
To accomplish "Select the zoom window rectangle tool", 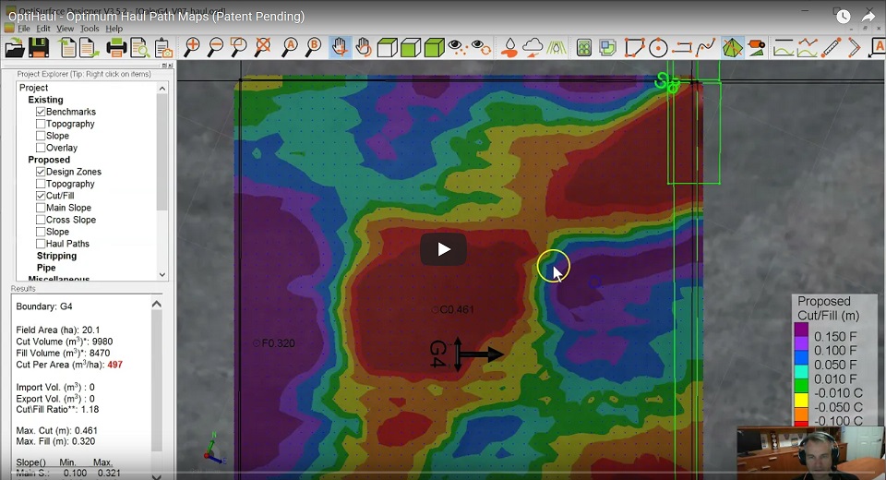I will coord(238,47).
